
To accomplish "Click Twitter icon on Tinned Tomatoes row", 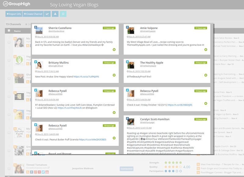I will tap(43, 172).
